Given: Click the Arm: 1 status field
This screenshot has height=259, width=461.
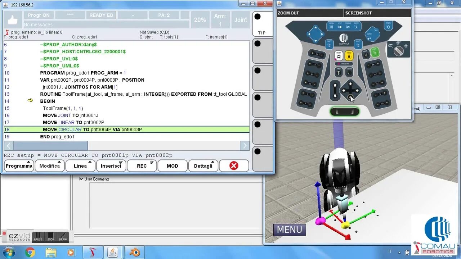Looking at the screenshot, I should pyautogui.click(x=220, y=20).
